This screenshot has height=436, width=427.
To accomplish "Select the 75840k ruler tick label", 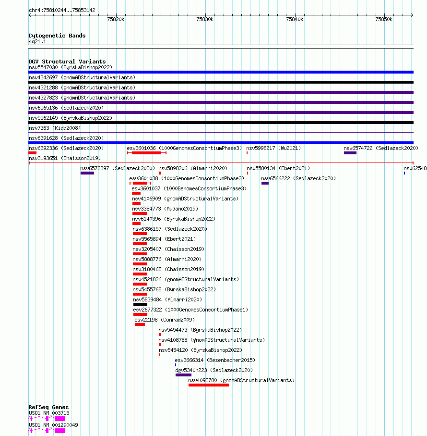I will 295,19.
